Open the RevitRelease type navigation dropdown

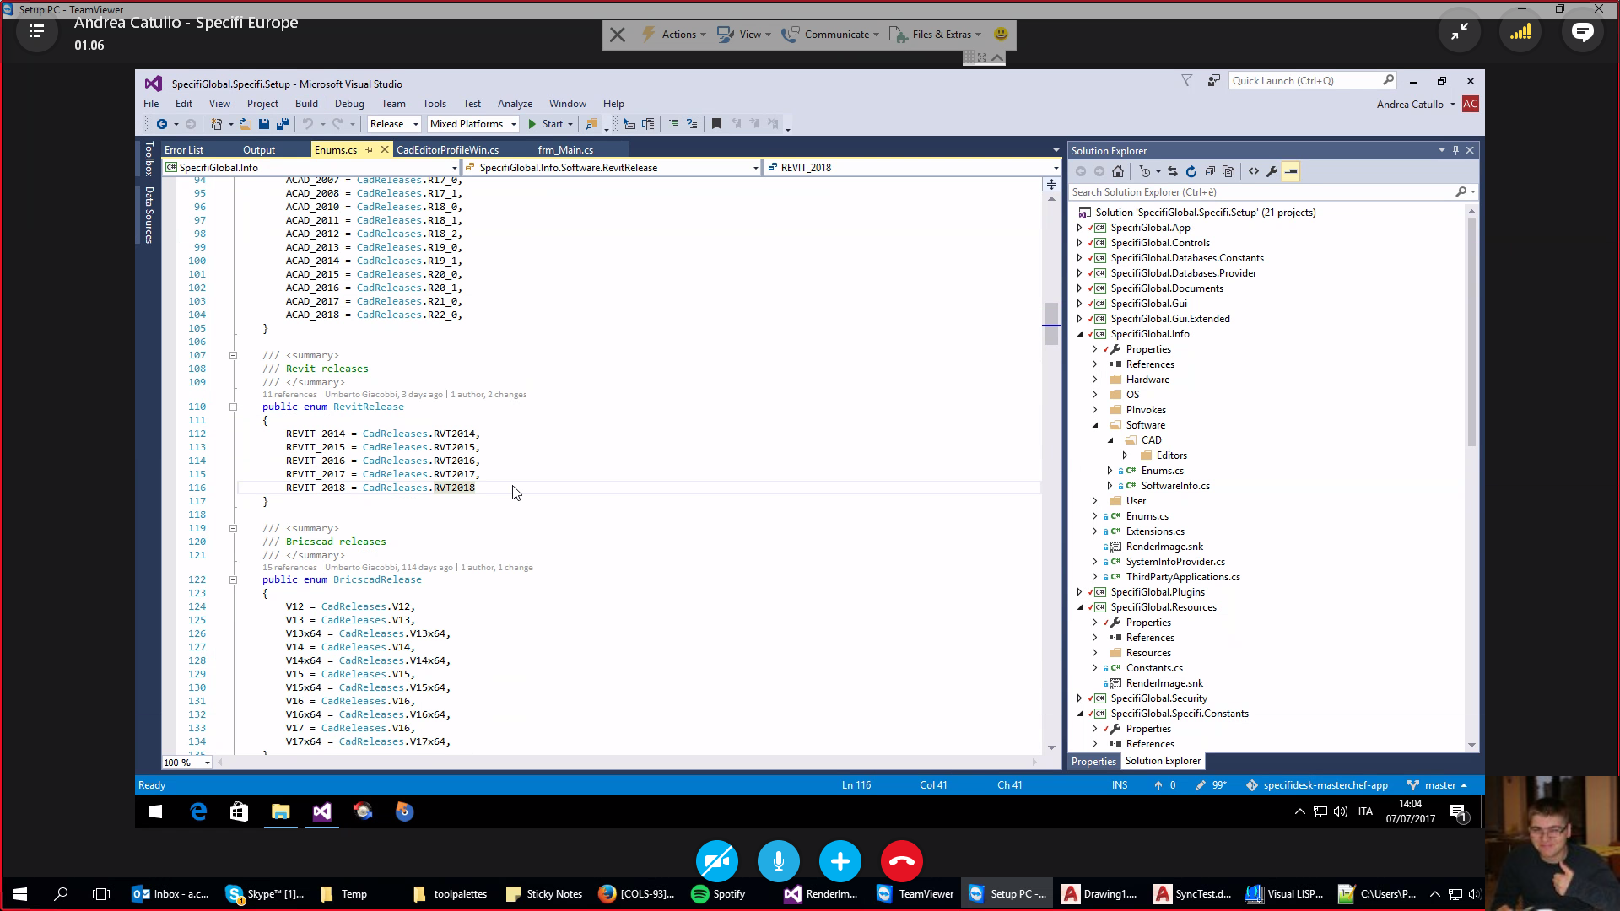(x=612, y=168)
